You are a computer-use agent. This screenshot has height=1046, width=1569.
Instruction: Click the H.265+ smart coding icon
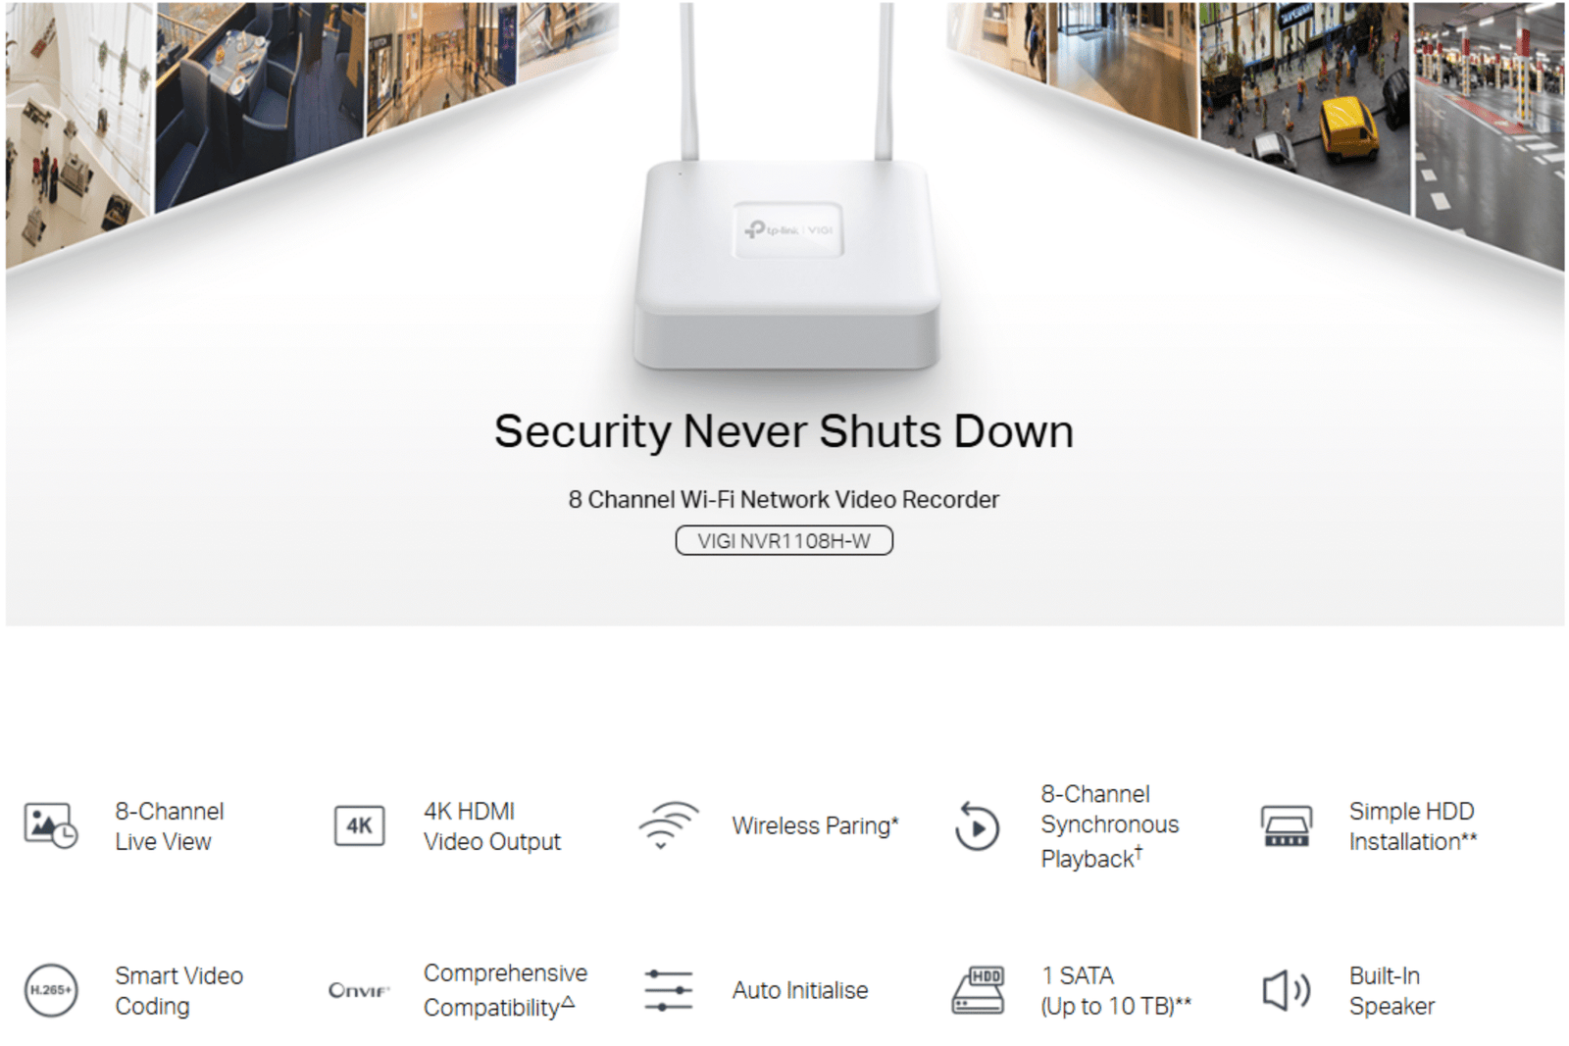click(51, 990)
